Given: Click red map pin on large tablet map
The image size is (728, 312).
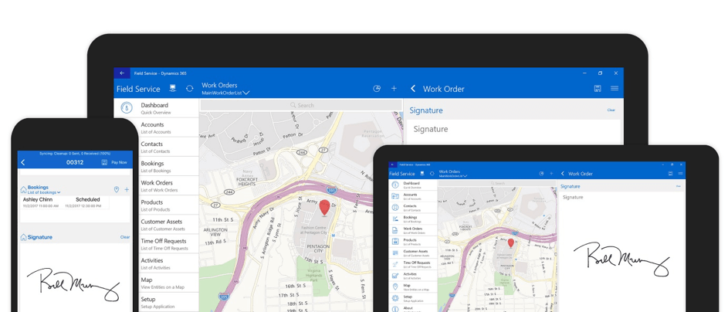Looking at the screenshot, I should click(x=324, y=208).
